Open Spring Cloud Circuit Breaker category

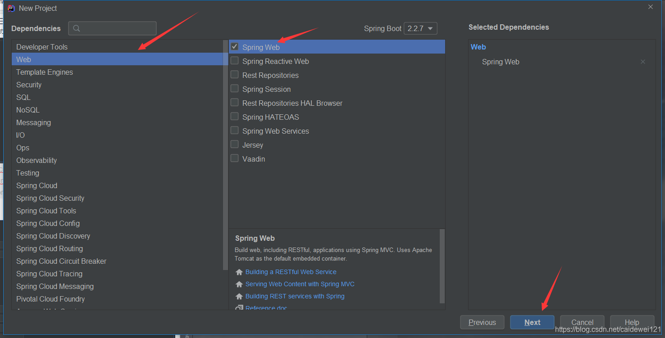pos(117,261)
